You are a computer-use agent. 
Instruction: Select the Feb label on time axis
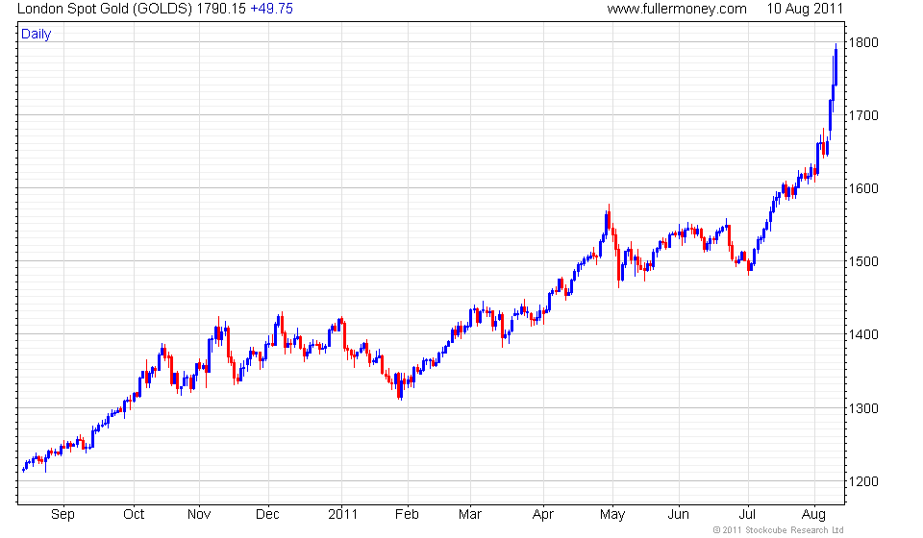click(x=407, y=514)
